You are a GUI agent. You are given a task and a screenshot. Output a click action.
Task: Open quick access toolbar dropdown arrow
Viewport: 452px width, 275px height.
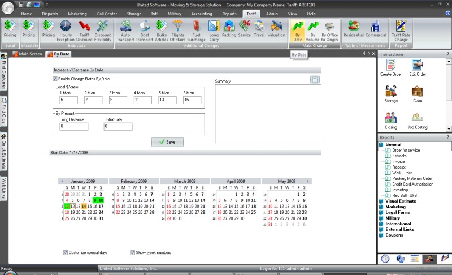coord(47,5)
